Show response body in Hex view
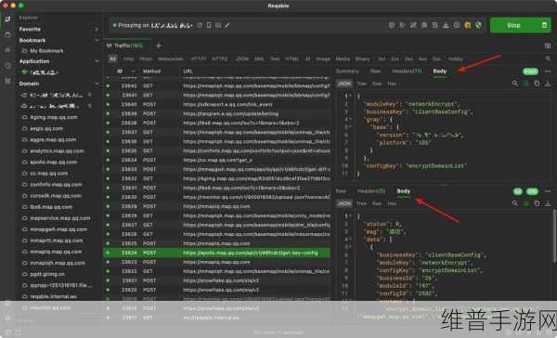557x338 pixels. (x=392, y=203)
